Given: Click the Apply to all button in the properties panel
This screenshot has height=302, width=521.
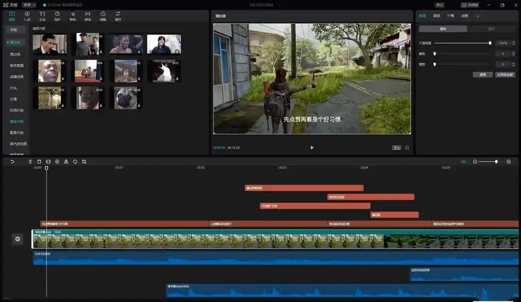Looking at the screenshot, I should tap(505, 74).
